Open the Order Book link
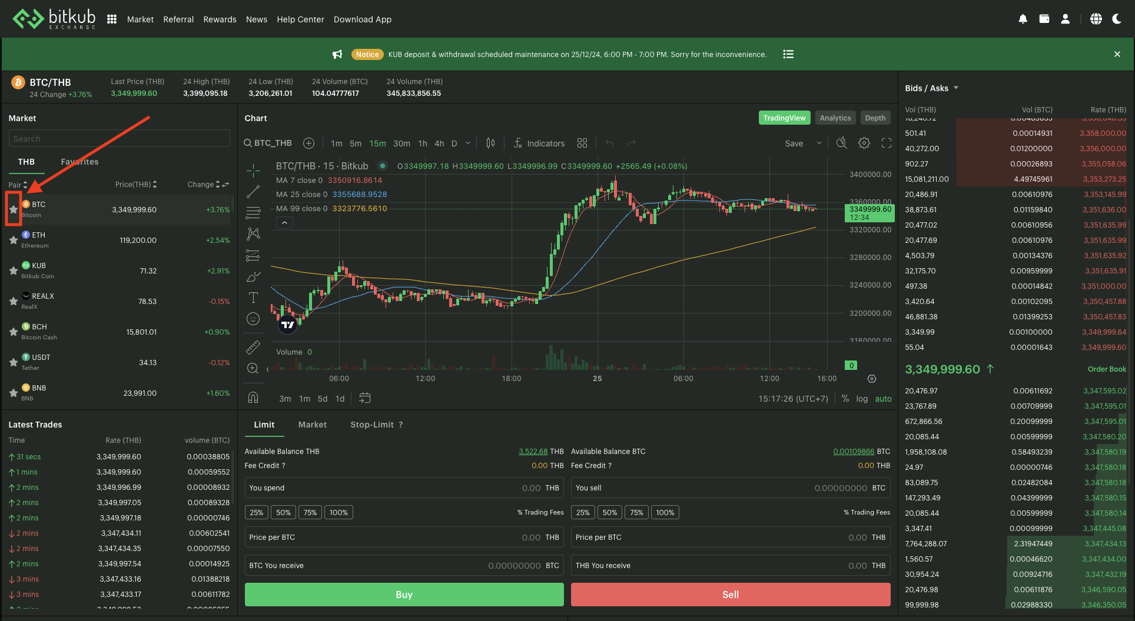This screenshot has height=621, width=1135. 1107,369
